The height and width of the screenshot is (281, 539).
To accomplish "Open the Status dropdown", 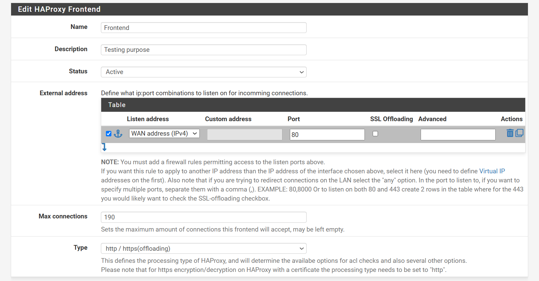I will (x=204, y=72).
